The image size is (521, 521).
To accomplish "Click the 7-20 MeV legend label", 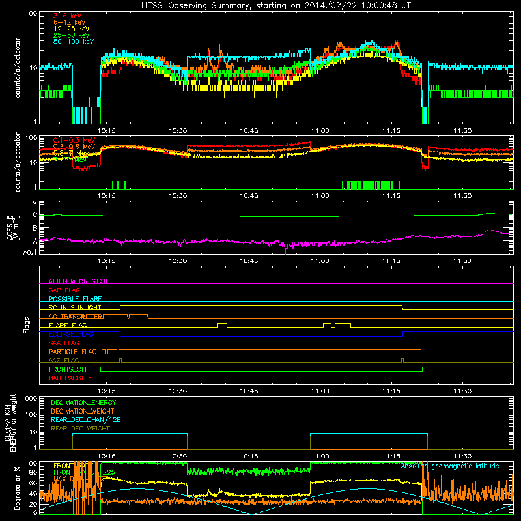I will [x=70, y=160].
